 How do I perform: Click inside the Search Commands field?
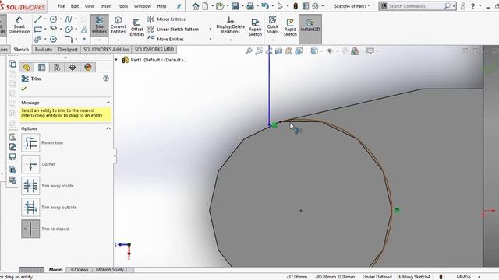pyautogui.click(x=416, y=6)
